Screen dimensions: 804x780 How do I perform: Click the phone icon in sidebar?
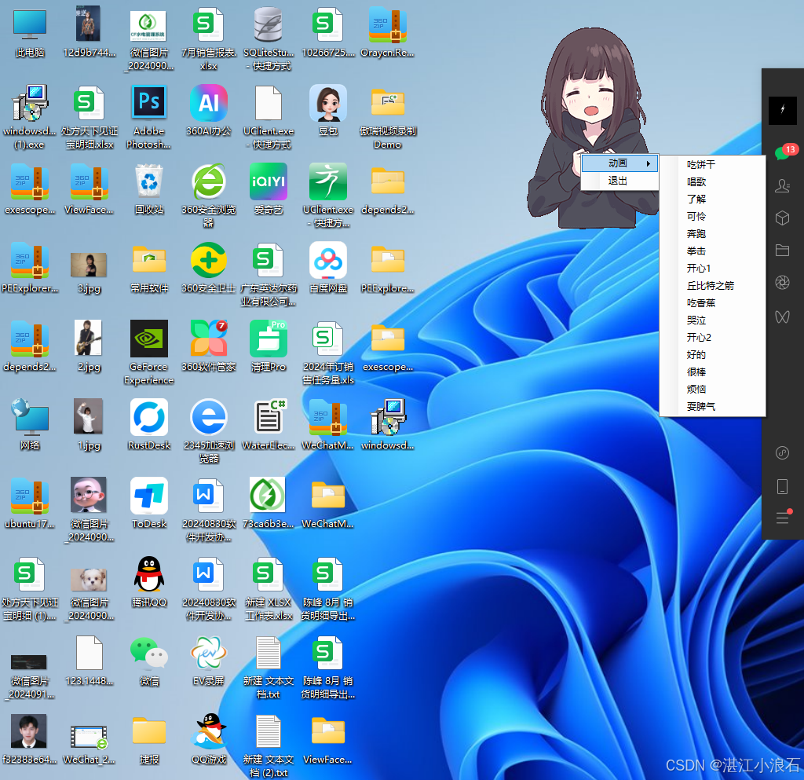pos(783,486)
